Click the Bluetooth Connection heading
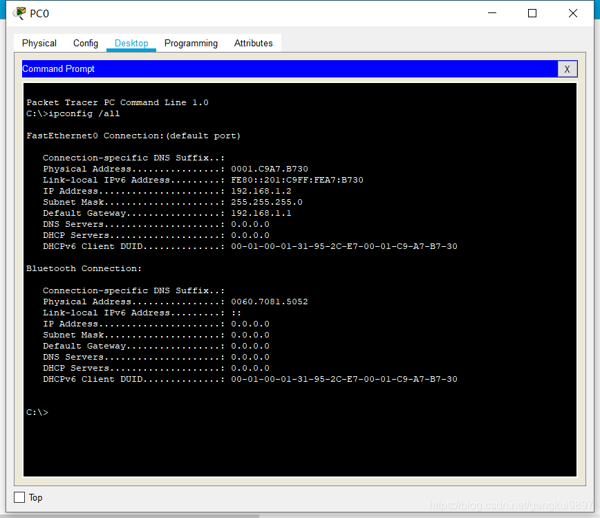Viewport: 600px width, 518px height. tap(84, 268)
